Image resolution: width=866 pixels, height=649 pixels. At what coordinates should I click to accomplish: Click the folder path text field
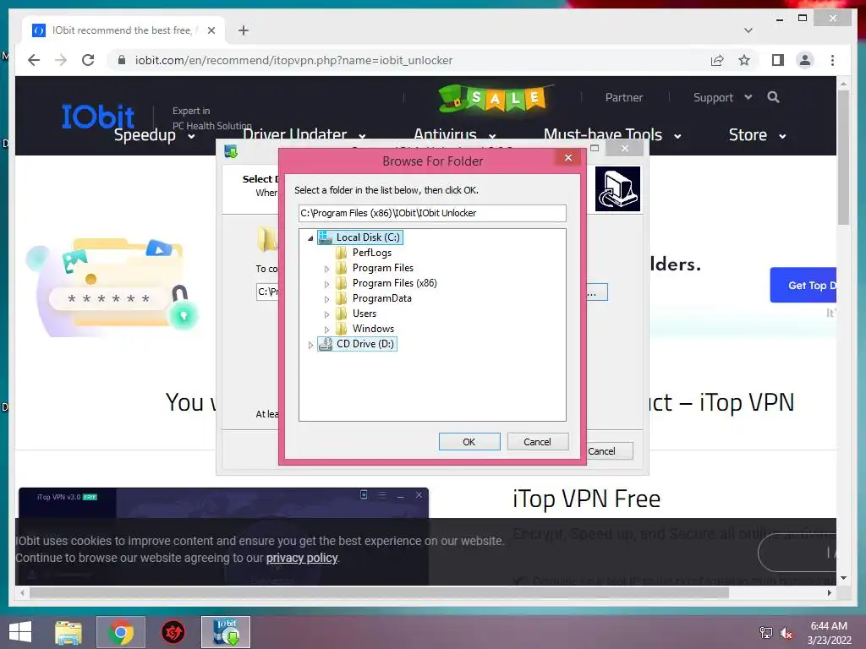click(432, 213)
